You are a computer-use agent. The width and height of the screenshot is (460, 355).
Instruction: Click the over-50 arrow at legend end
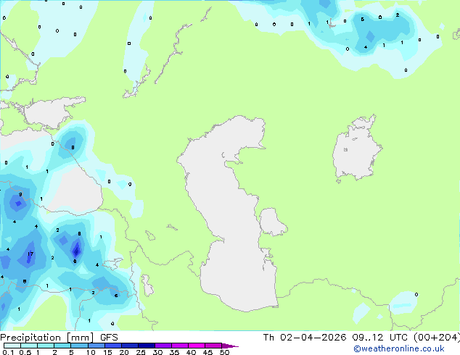coord(230,346)
